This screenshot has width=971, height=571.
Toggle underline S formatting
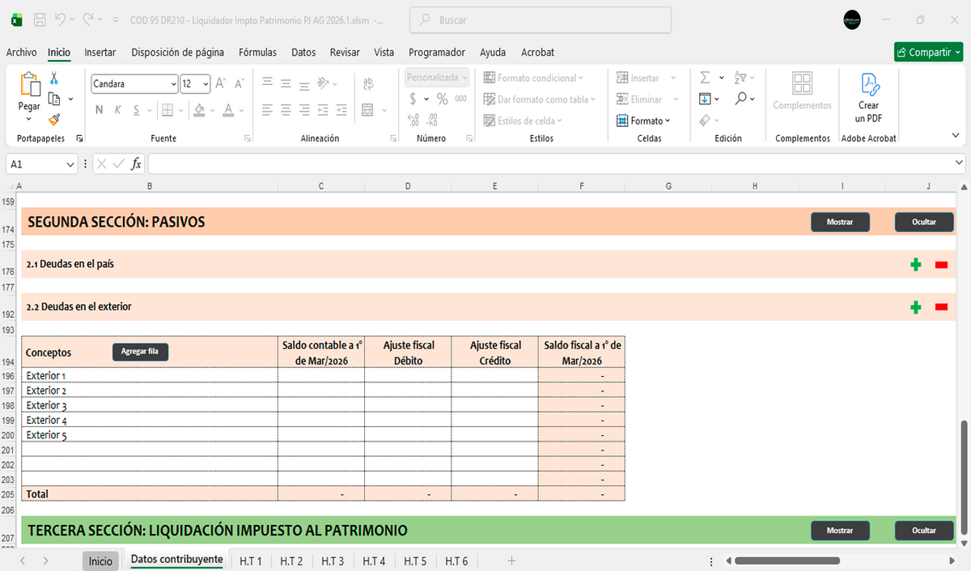(x=137, y=110)
